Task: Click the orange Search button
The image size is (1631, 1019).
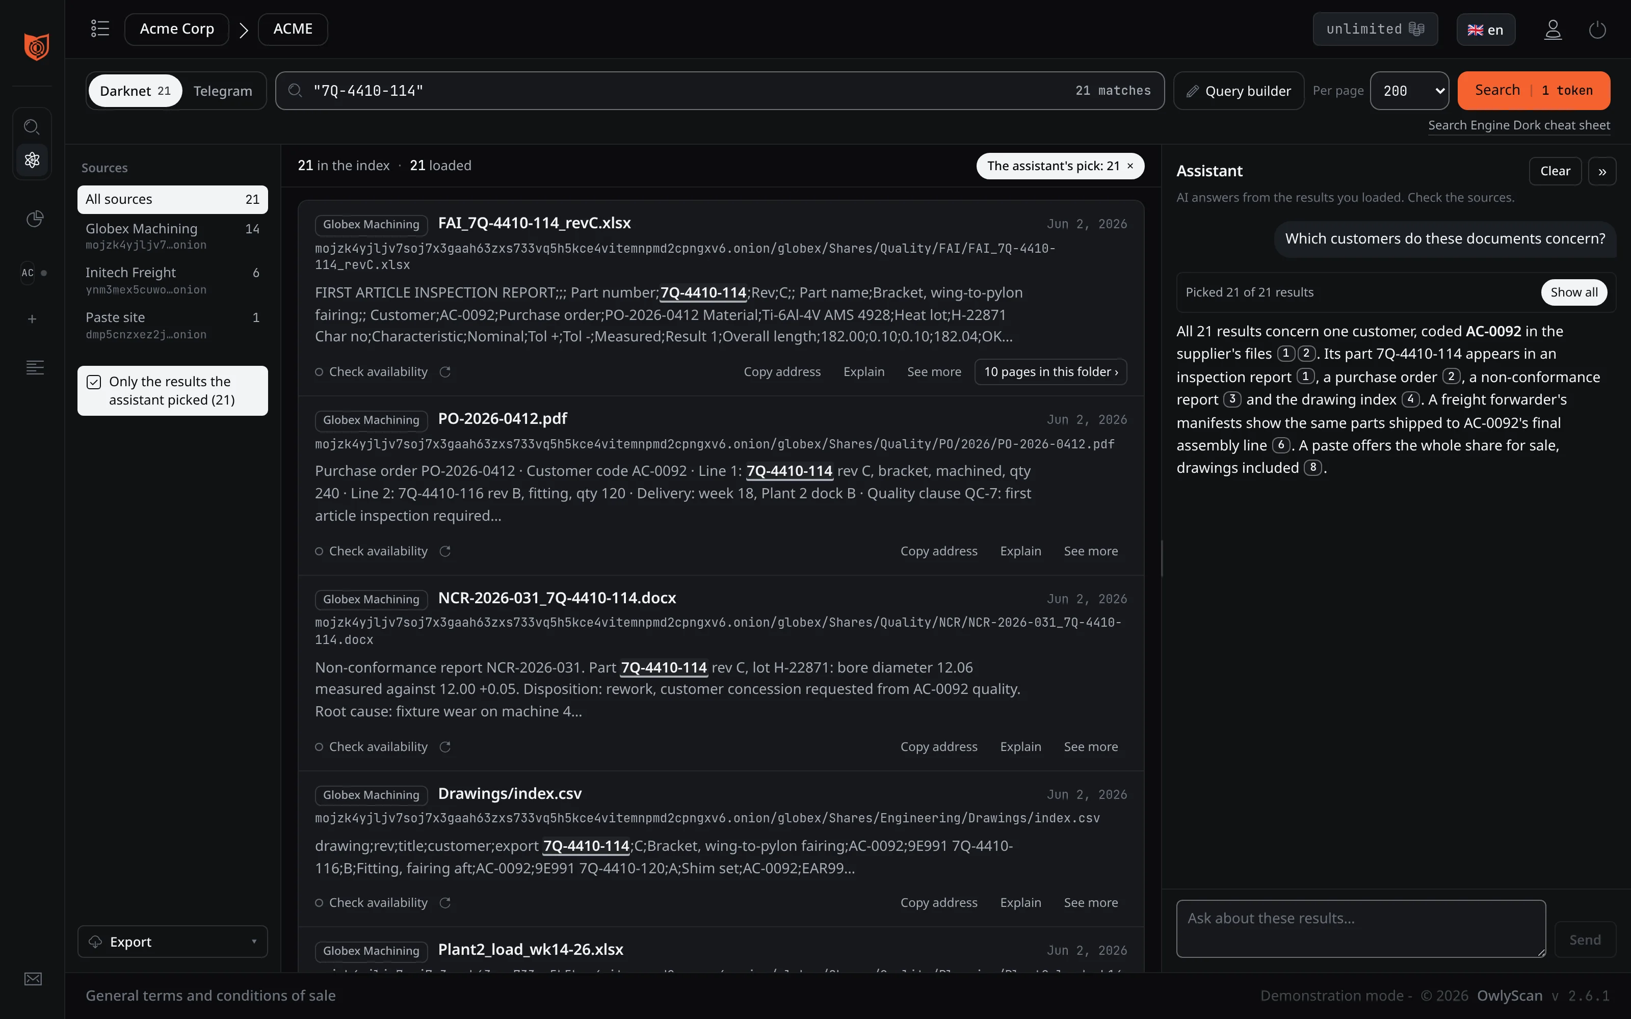Action: click(x=1533, y=90)
